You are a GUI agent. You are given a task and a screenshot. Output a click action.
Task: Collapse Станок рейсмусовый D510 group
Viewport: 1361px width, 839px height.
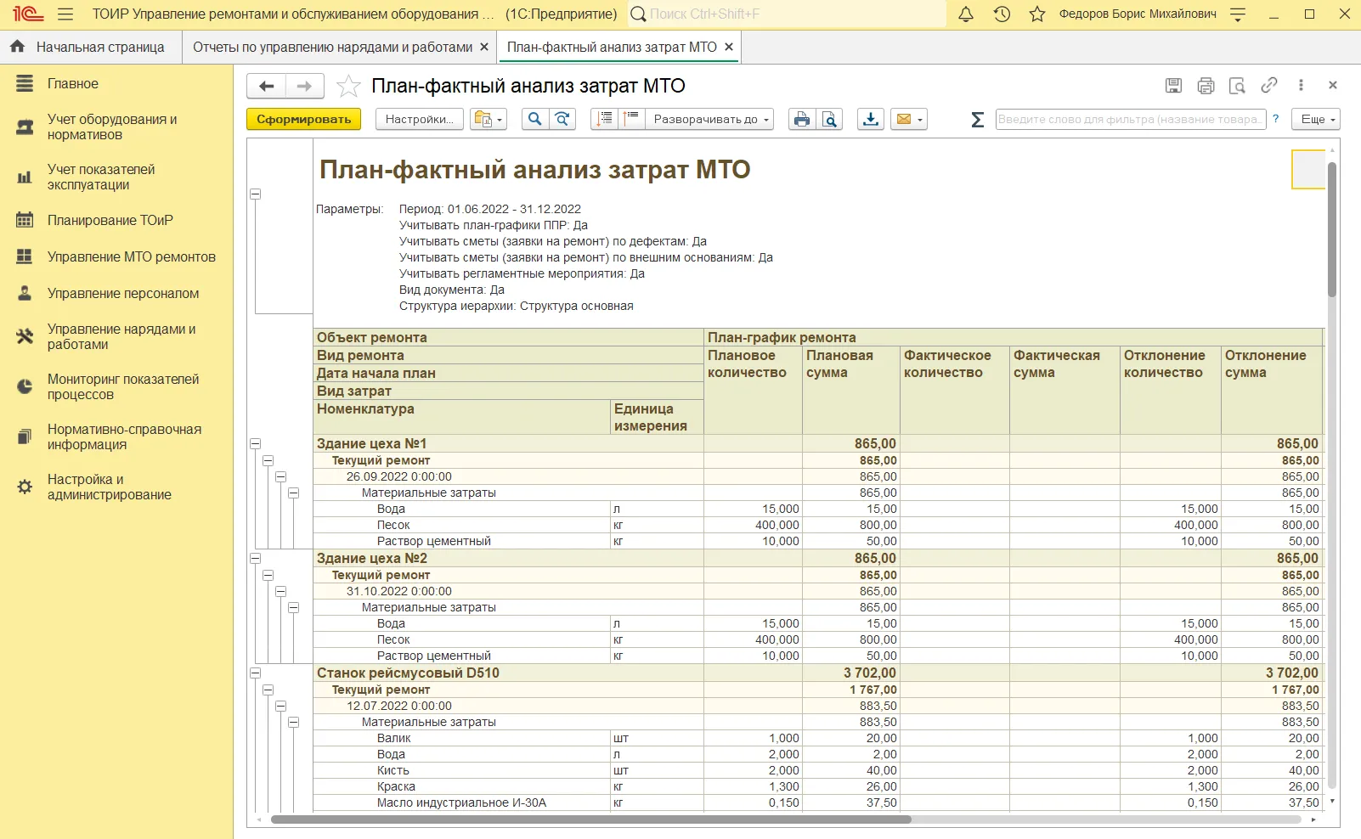pos(255,673)
